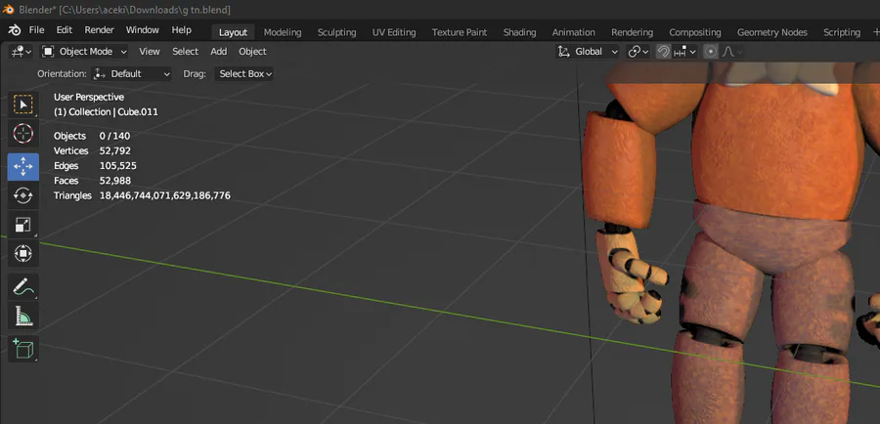Select the Select Box tool
Image resolution: width=880 pixels, height=424 pixels.
coord(23,105)
